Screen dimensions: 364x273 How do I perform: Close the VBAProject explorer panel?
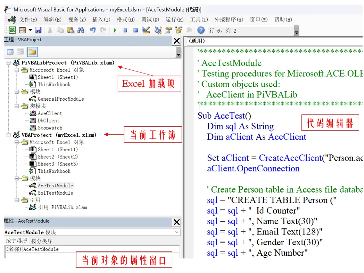[x=177, y=41]
